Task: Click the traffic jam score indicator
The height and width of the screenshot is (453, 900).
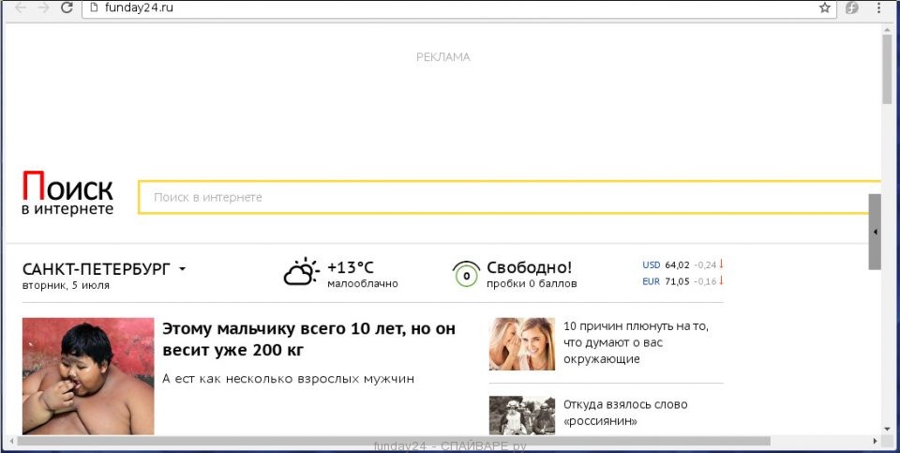Action: point(466,274)
